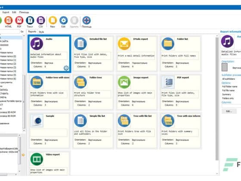Open the Export menu
This screenshot has width=241, height=181.
click(6, 12)
